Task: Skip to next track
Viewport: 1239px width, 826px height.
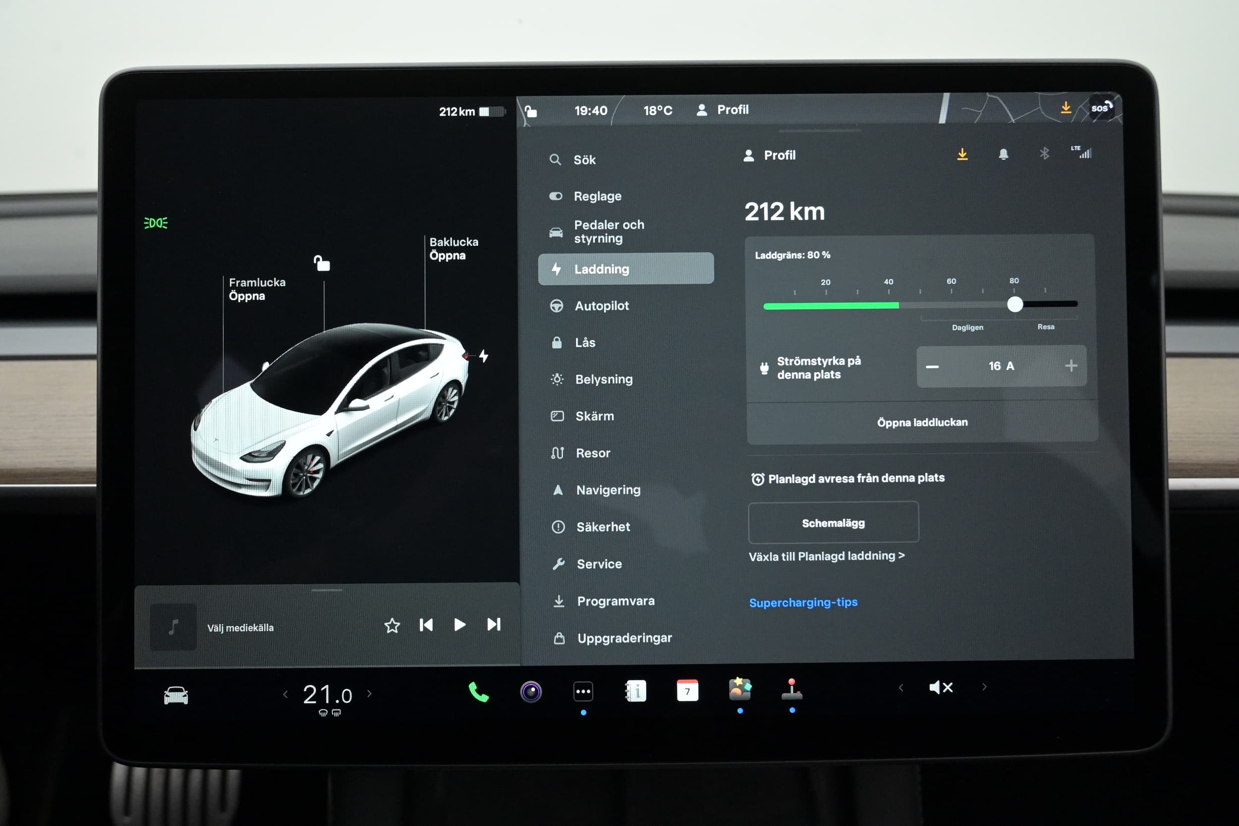Action: [494, 624]
